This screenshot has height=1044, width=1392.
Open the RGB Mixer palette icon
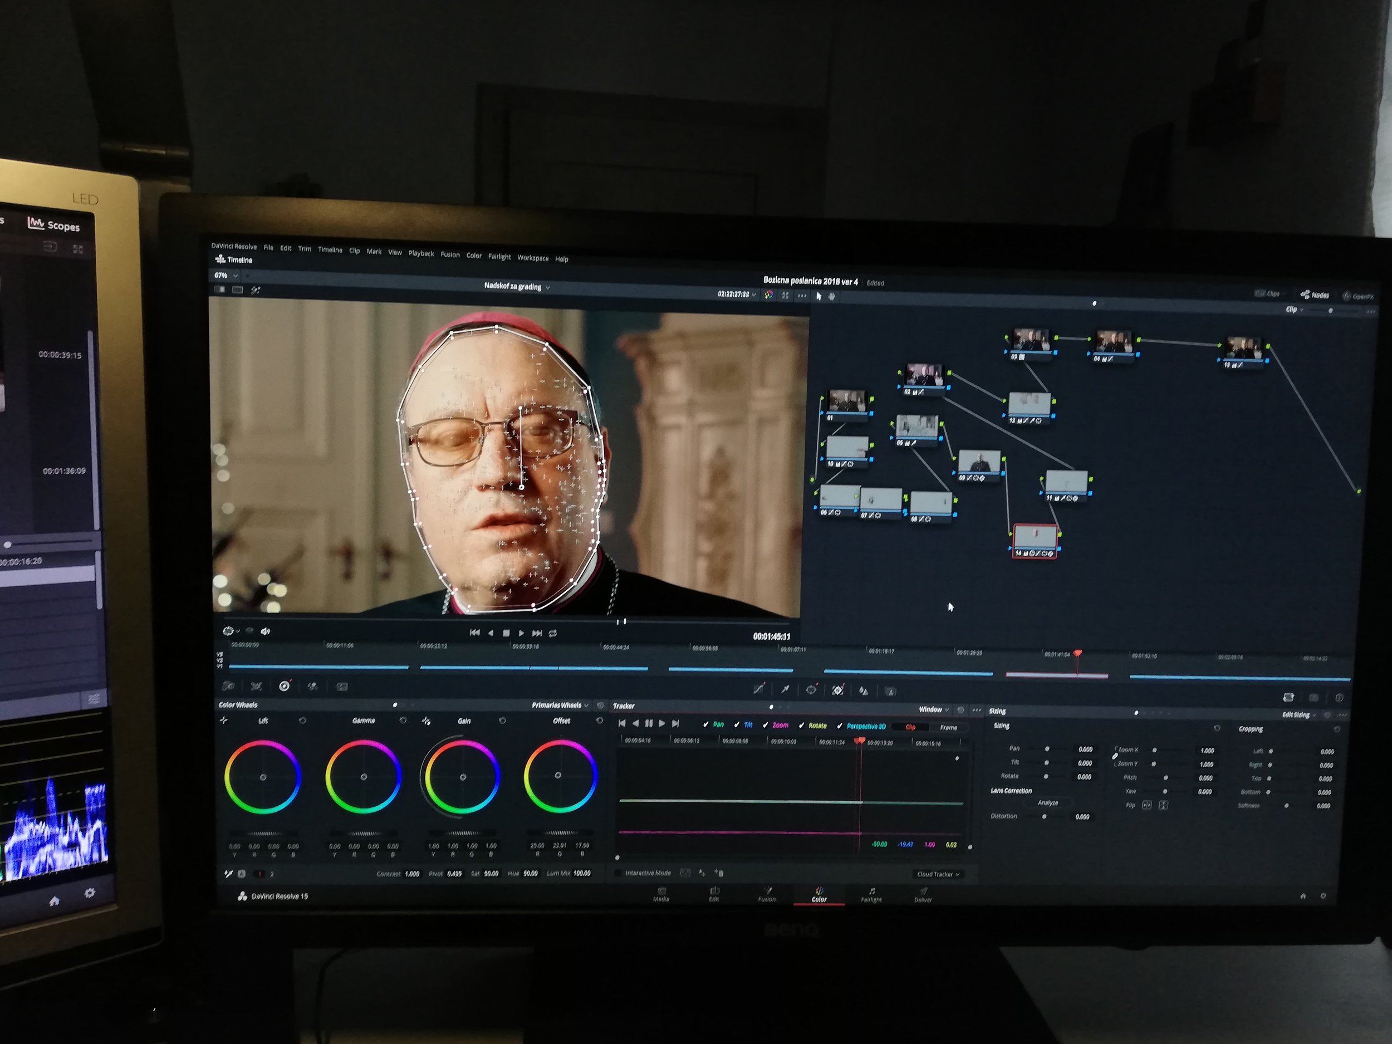point(313,686)
